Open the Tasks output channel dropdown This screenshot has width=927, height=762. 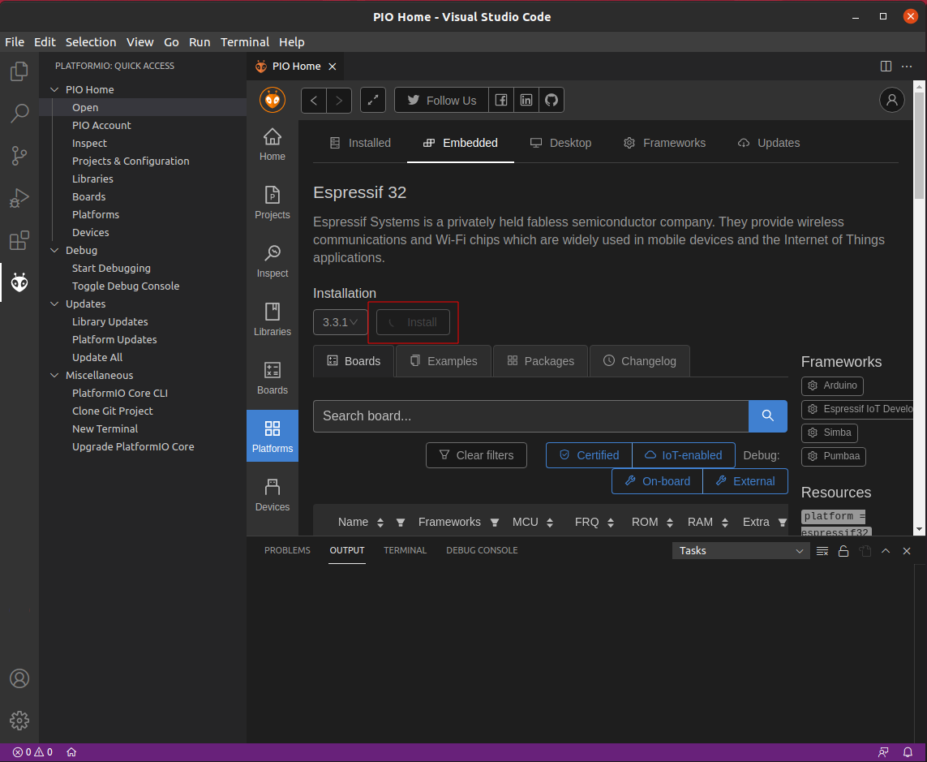click(x=740, y=551)
